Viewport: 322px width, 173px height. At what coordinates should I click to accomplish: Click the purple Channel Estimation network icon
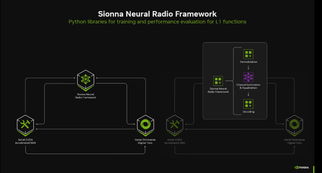pyautogui.click(x=248, y=77)
